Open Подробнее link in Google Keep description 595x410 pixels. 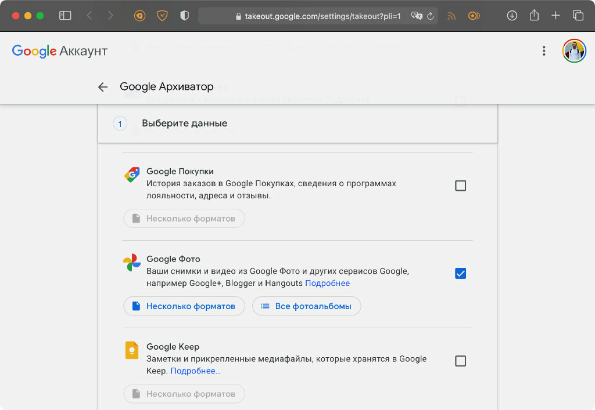click(195, 371)
